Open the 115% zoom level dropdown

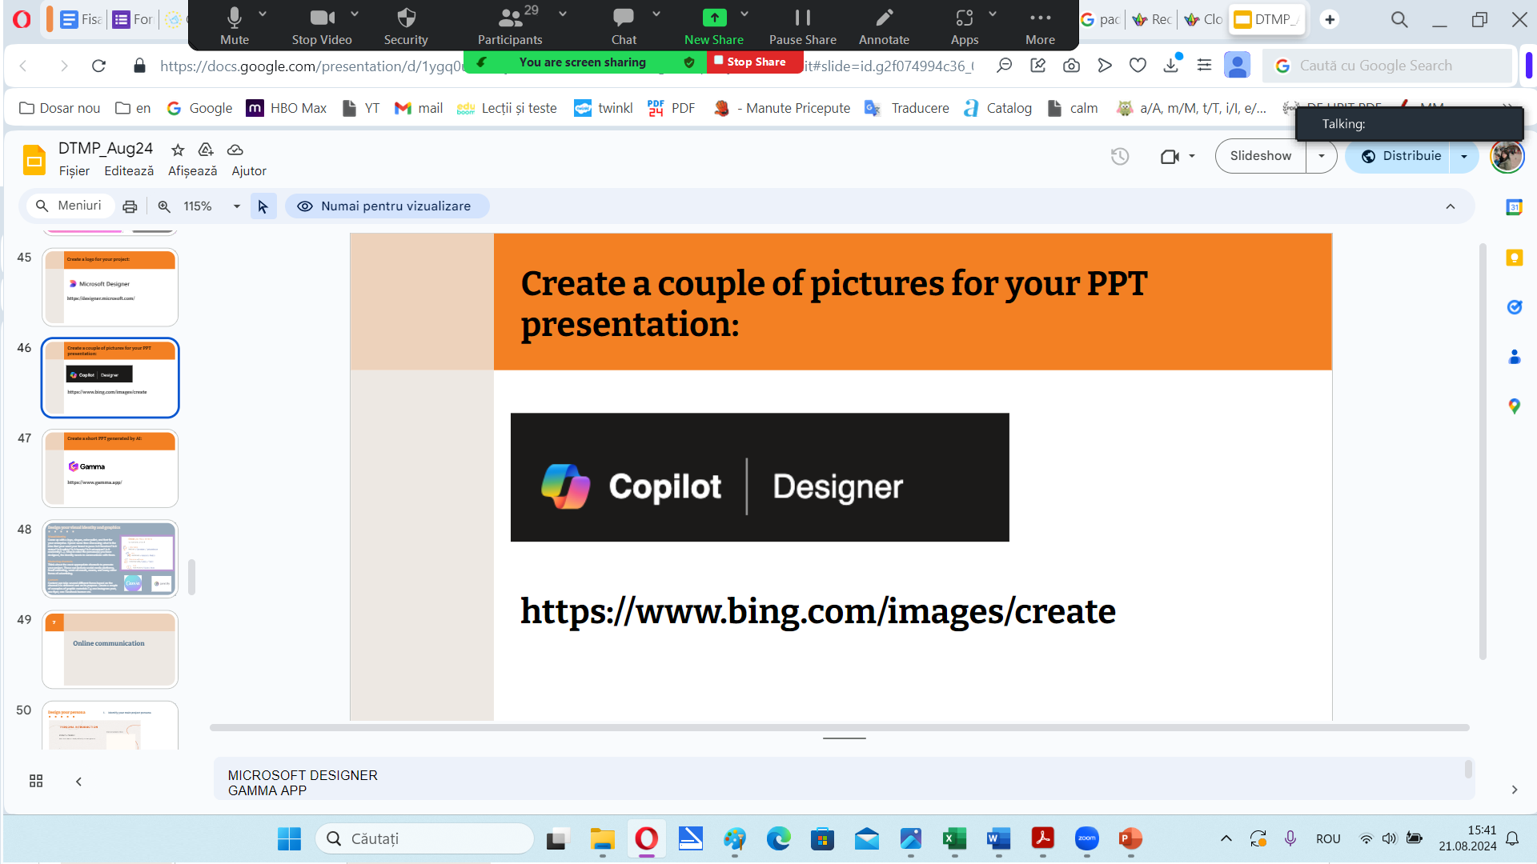236,206
